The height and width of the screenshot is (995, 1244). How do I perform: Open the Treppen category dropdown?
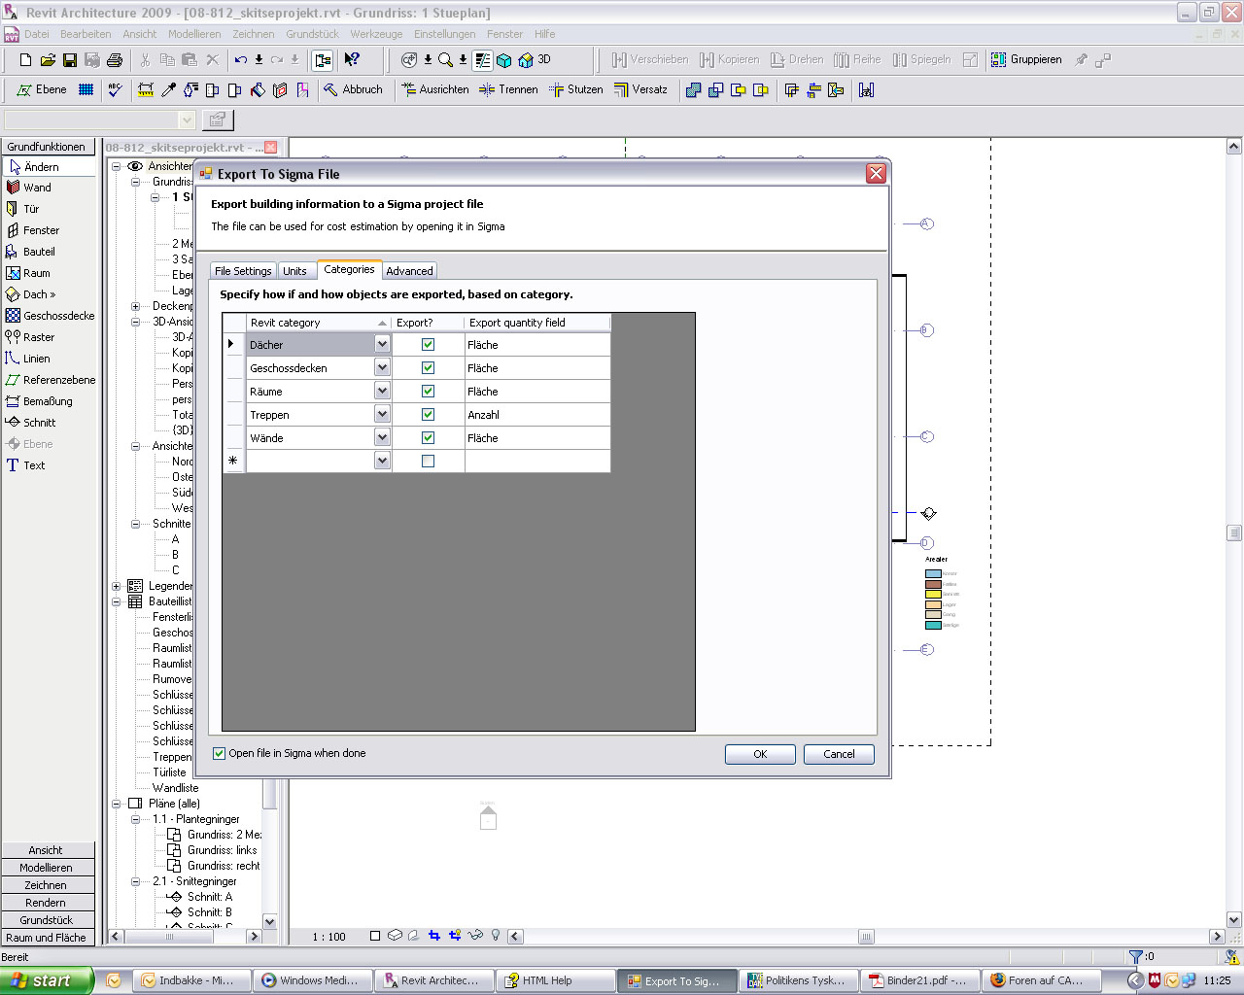coord(382,414)
